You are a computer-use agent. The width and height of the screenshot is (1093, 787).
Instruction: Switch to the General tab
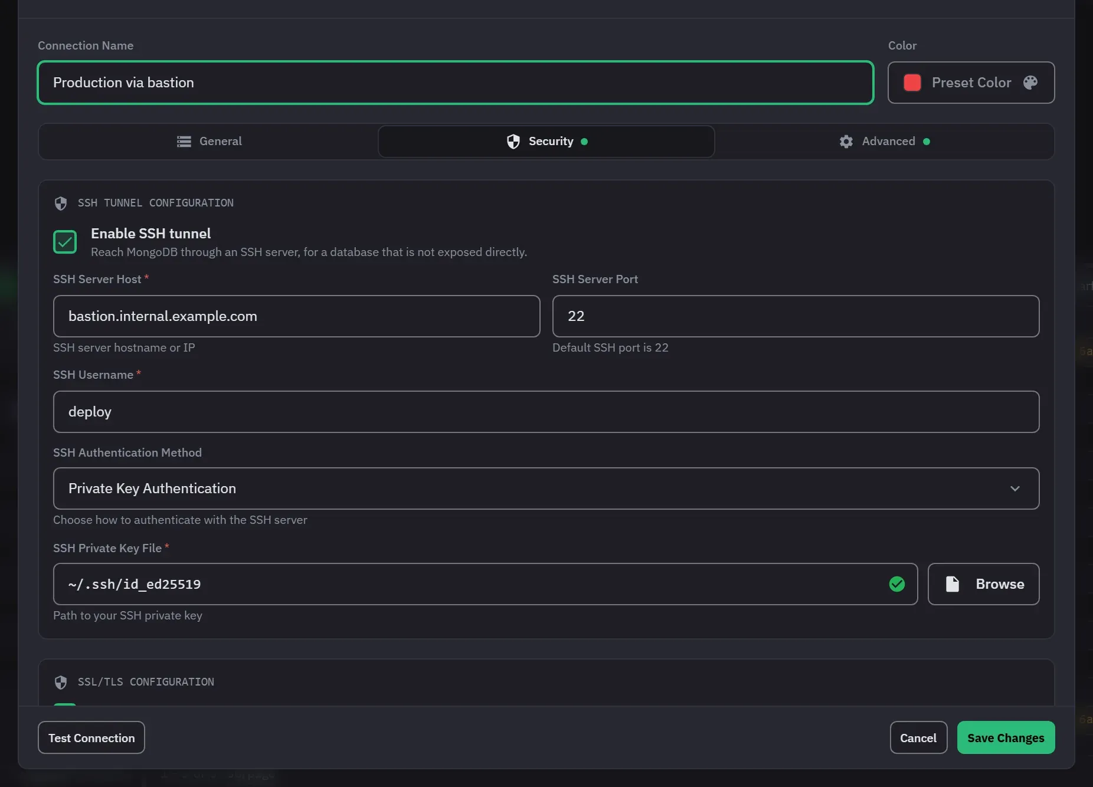click(209, 142)
